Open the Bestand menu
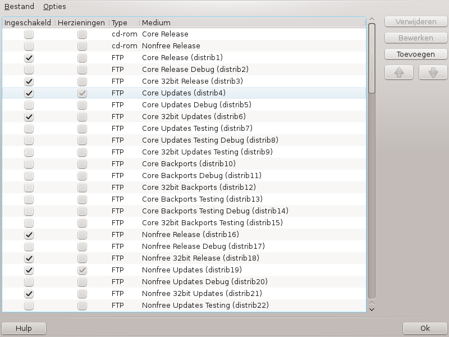Viewport: 449px width, 337px height. [x=19, y=7]
